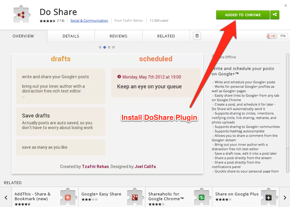Click the Share on Google Plus star rating

tap(223, 199)
